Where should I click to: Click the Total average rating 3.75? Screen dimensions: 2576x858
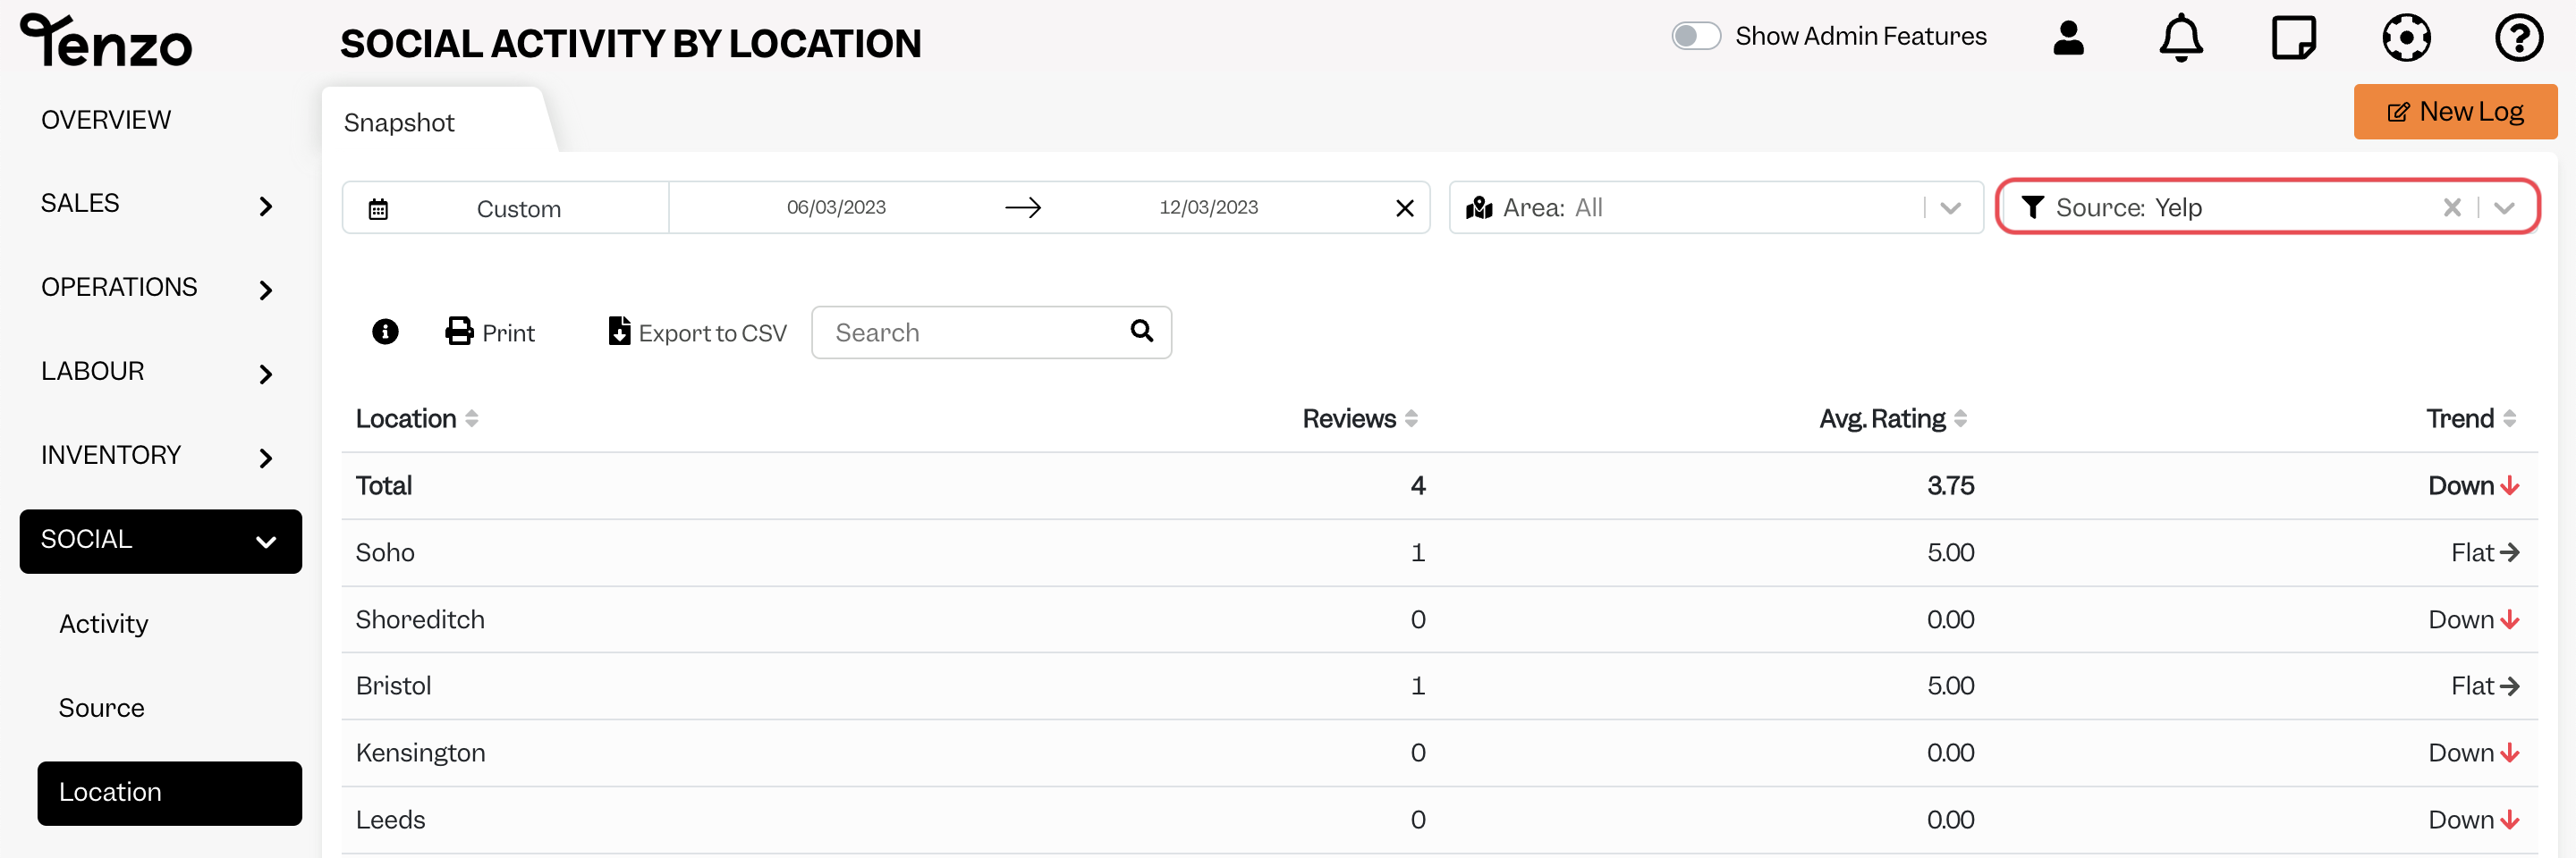point(1950,486)
